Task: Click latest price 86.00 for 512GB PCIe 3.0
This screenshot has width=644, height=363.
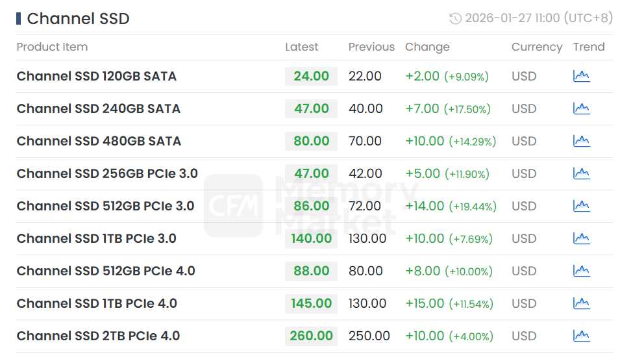Action: (x=312, y=206)
